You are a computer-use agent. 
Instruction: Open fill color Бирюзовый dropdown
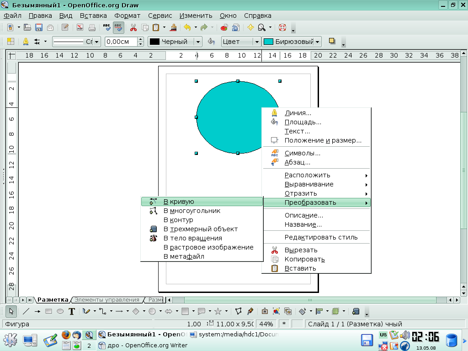pos(317,42)
